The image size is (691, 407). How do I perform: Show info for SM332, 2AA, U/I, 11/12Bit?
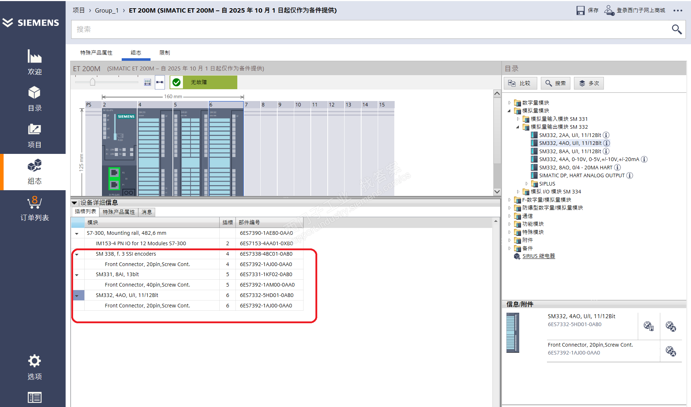click(606, 135)
